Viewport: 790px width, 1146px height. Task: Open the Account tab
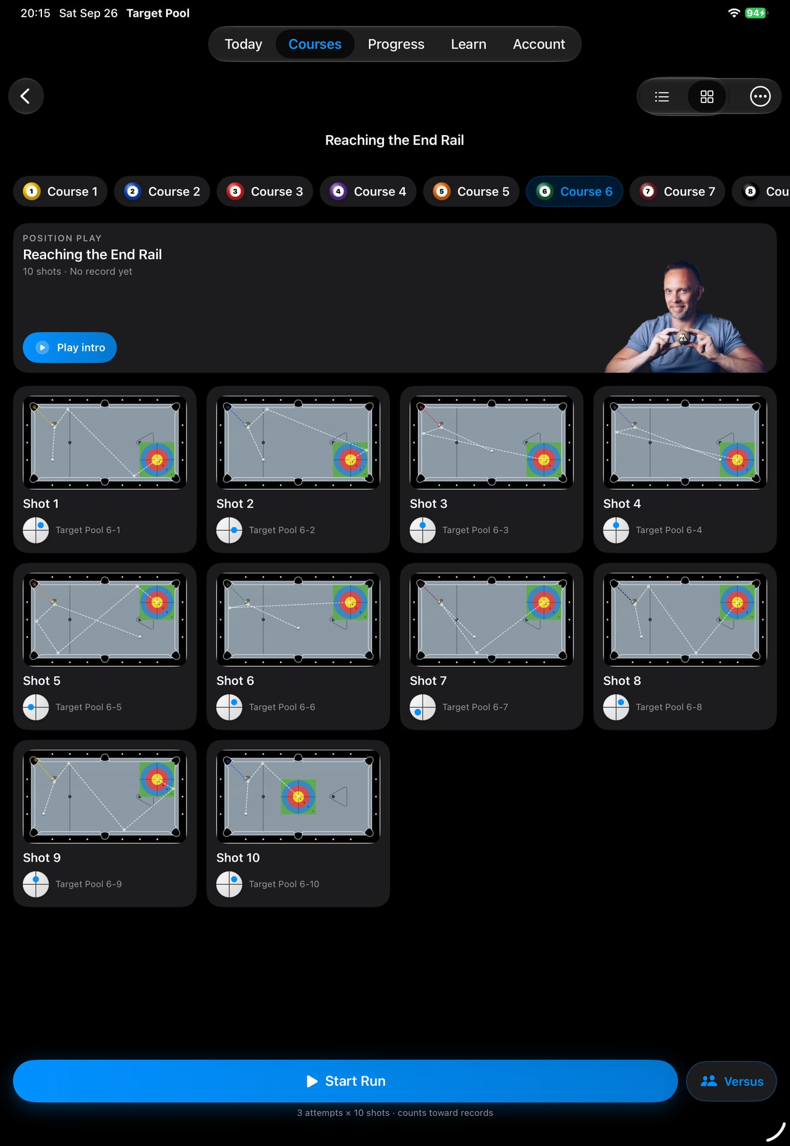point(539,44)
